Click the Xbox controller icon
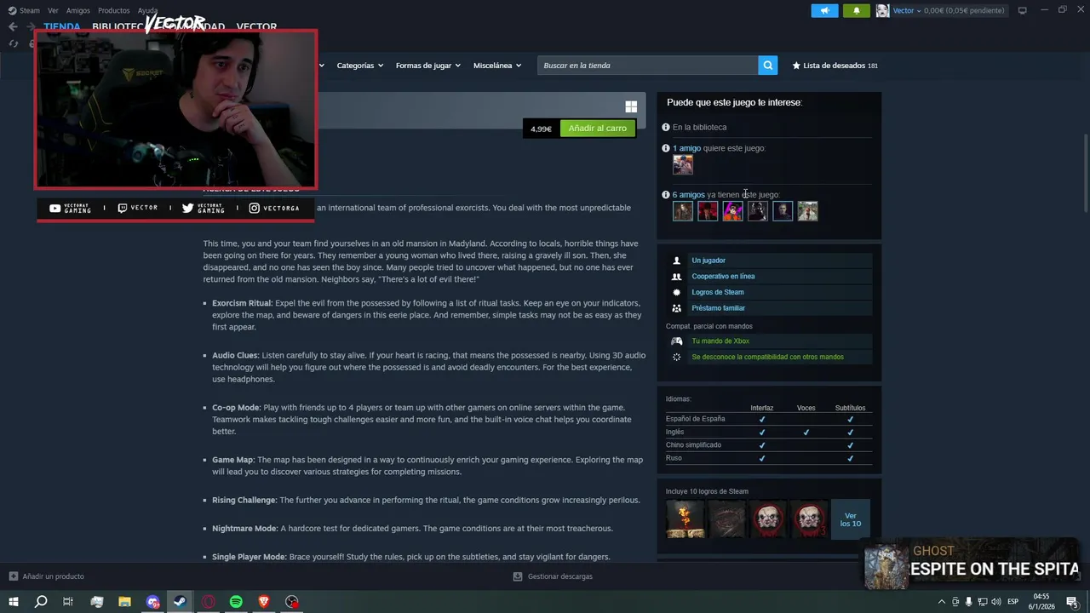This screenshot has height=613, width=1090. click(x=677, y=341)
